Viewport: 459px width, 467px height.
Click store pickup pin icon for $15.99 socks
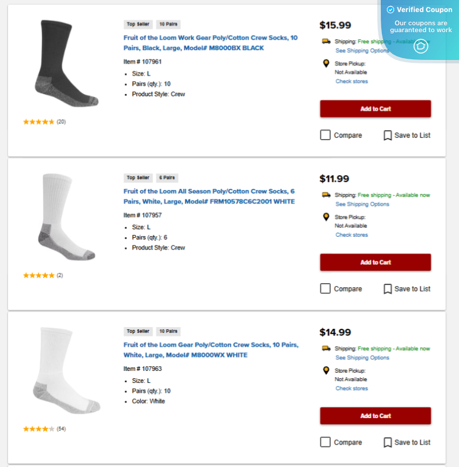[x=326, y=64]
